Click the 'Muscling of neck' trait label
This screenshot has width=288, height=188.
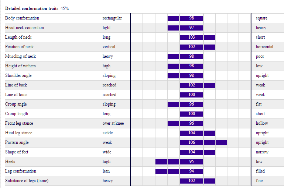[20, 56]
